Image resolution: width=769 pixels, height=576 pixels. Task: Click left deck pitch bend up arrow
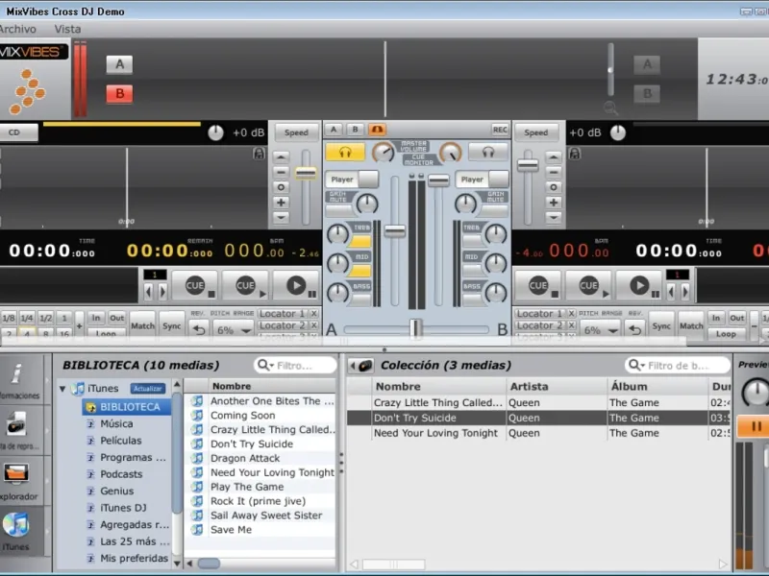(281, 156)
